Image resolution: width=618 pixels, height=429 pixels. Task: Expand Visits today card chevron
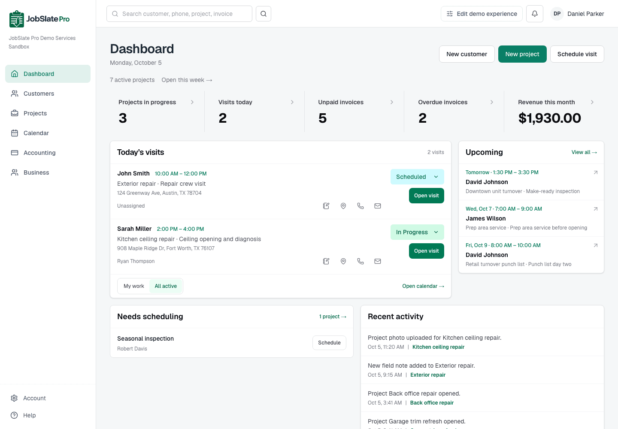(x=292, y=102)
